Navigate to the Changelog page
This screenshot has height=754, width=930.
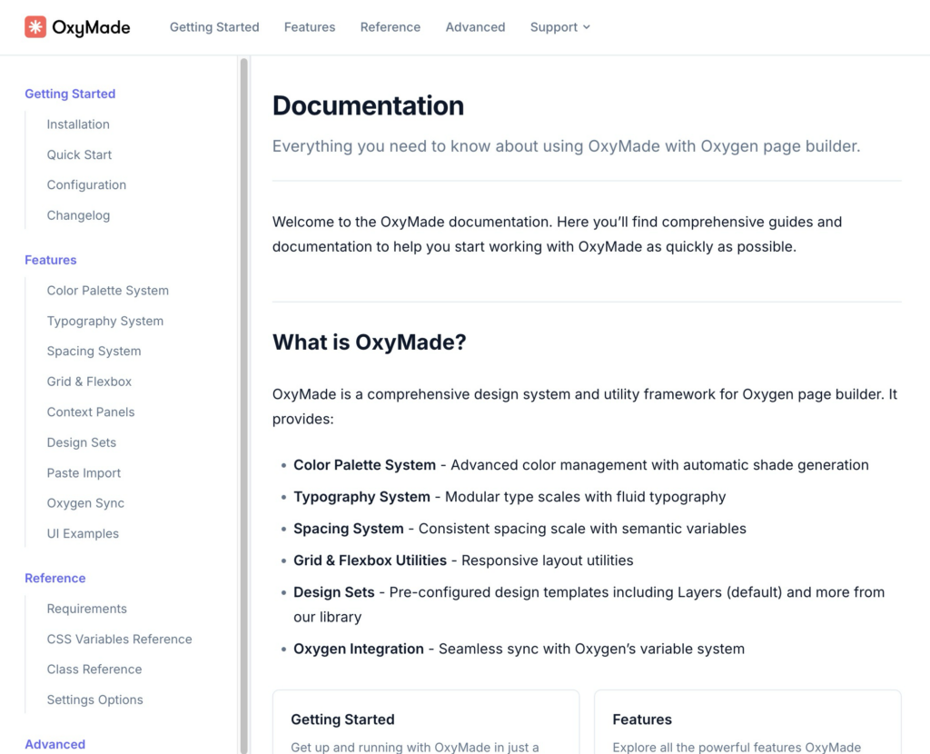click(78, 215)
